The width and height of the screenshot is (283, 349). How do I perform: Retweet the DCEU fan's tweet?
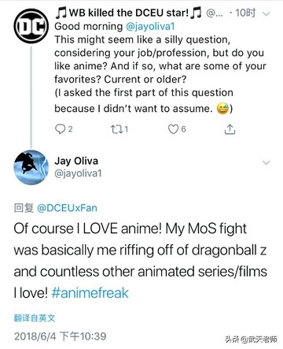[x=116, y=129]
